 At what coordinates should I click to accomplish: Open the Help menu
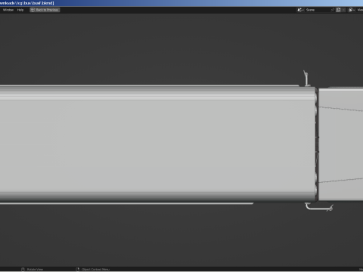pyautogui.click(x=20, y=10)
